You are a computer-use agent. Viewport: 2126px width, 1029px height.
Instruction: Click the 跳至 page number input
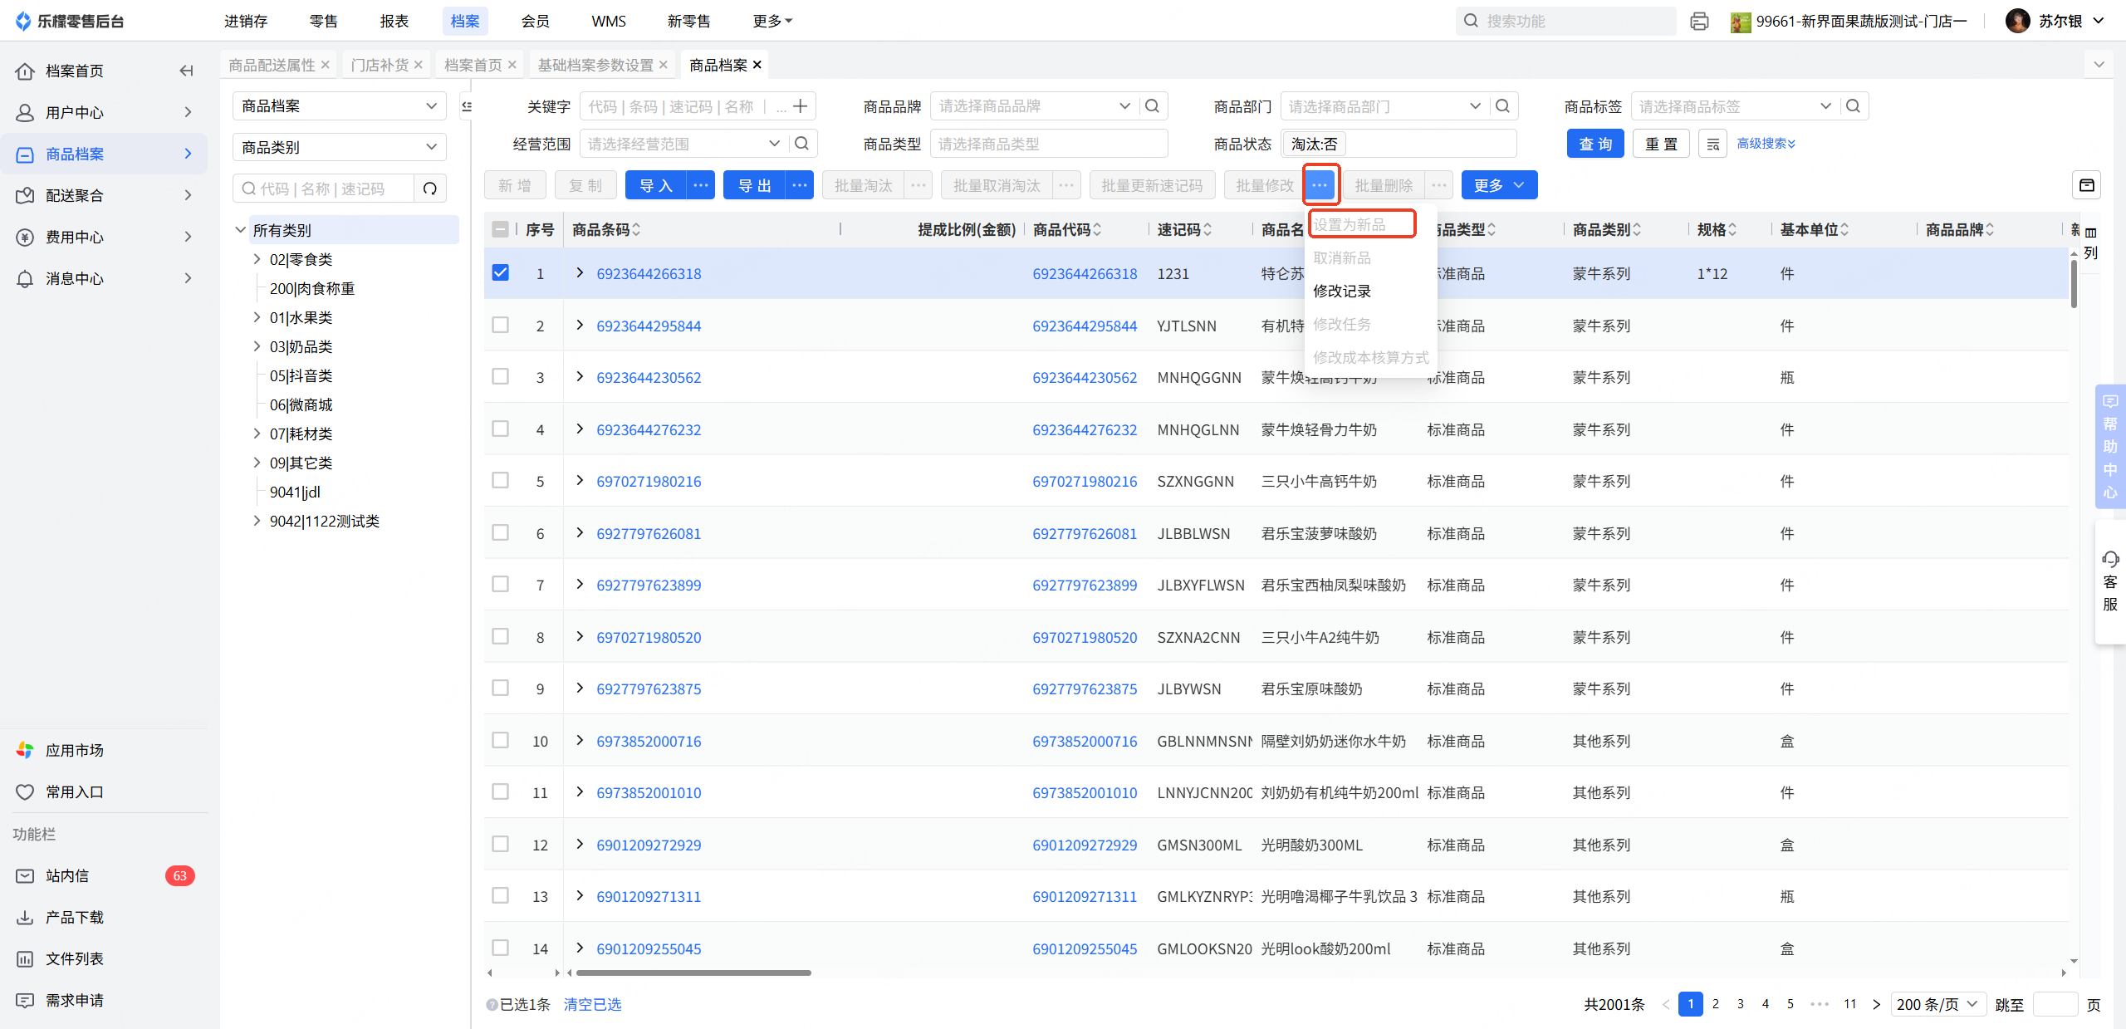pyautogui.click(x=2055, y=1004)
